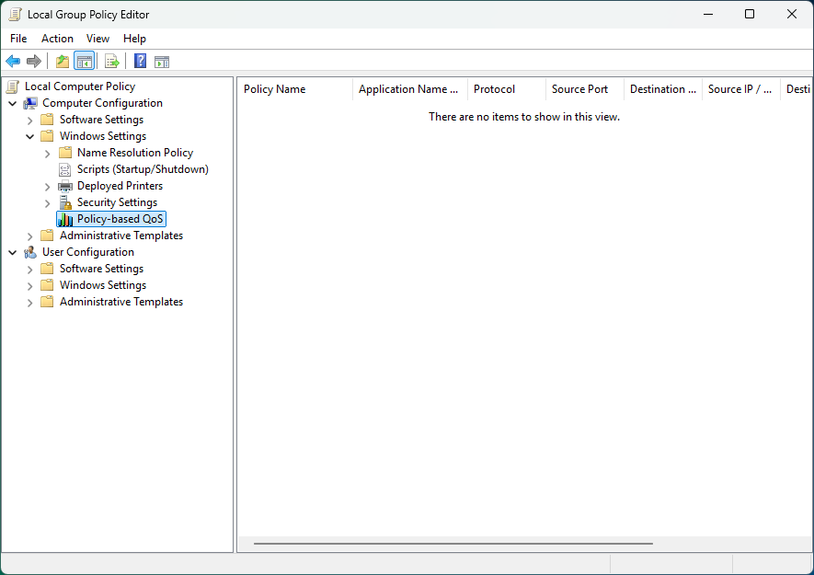Select Software Settings label under User Configuration

(x=101, y=269)
